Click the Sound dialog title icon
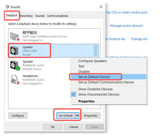This screenshot has height=136, width=160. pos(7,7)
